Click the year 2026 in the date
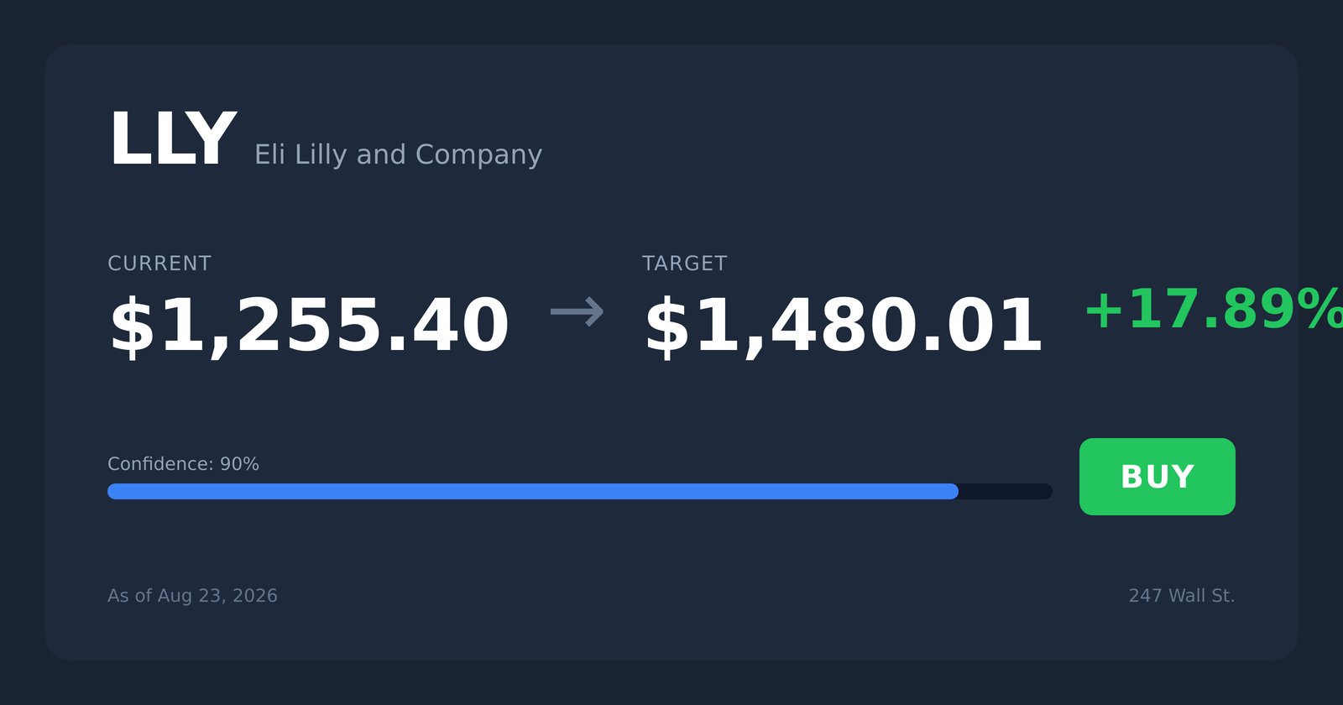This screenshot has height=705, width=1343. [255, 596]
